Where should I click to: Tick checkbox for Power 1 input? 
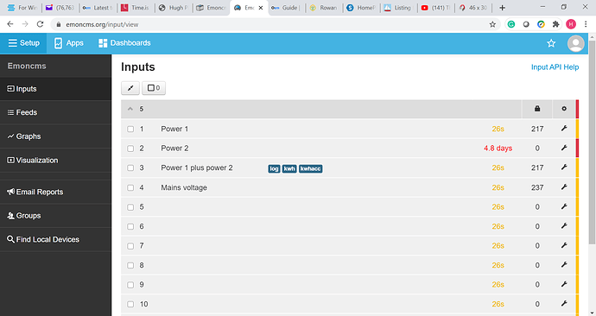click(x=130, y=130)
